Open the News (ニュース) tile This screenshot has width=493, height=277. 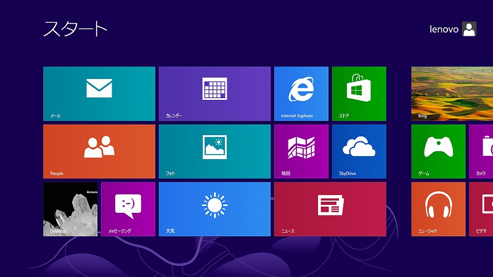coord(330,209)
